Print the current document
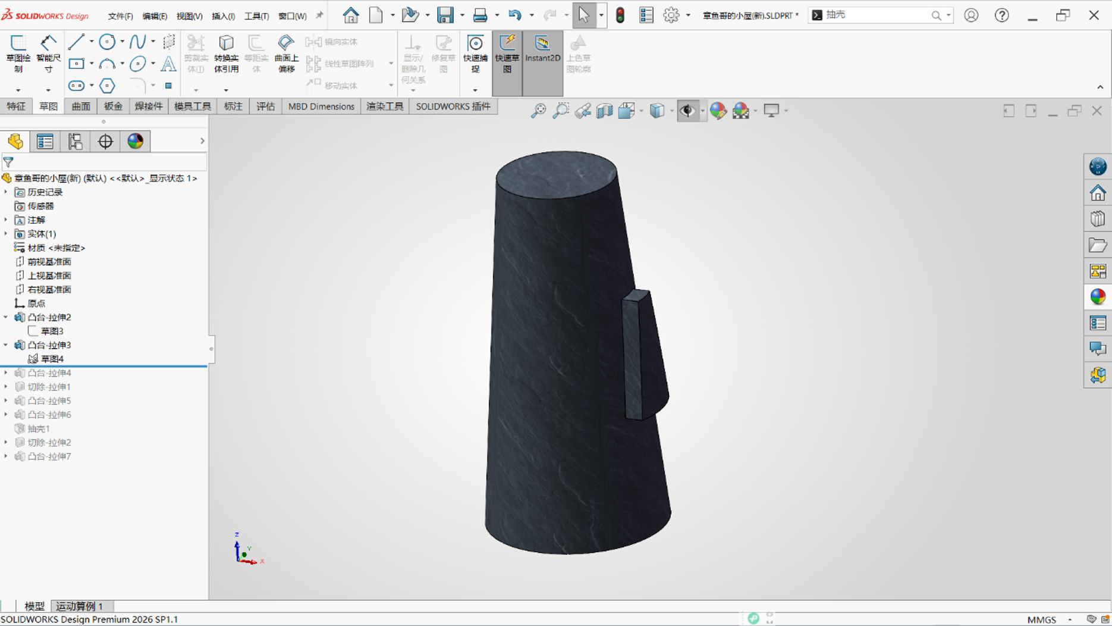Viewport: 1112px width, 626px height. tap(480, 15)
